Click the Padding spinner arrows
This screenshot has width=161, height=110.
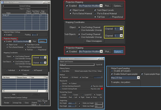tap(38, 35)
